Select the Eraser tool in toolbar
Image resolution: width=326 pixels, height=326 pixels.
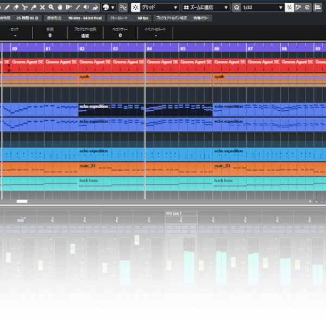pos(15,8)
